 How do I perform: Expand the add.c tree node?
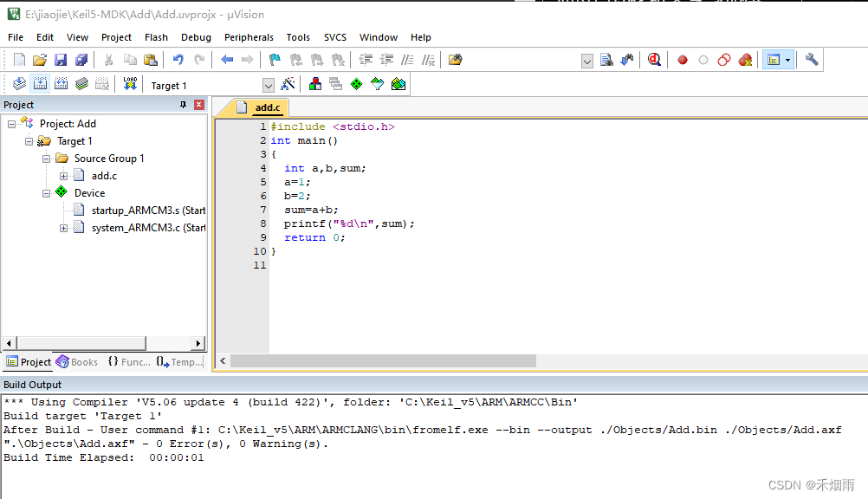pyautogui.click(x=64, y=176)
